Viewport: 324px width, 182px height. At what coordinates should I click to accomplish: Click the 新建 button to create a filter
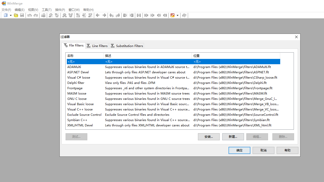[x=233, y=136]
